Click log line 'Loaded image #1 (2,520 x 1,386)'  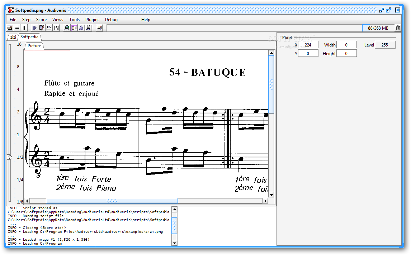pos(49,239)
